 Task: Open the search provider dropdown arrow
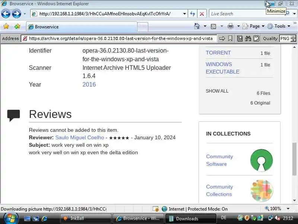[x=294, y=14]
